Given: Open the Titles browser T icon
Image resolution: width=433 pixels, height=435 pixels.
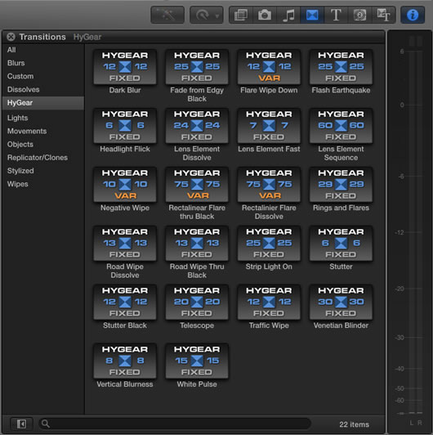Looking at the screenshot, I should click(336, 15).
